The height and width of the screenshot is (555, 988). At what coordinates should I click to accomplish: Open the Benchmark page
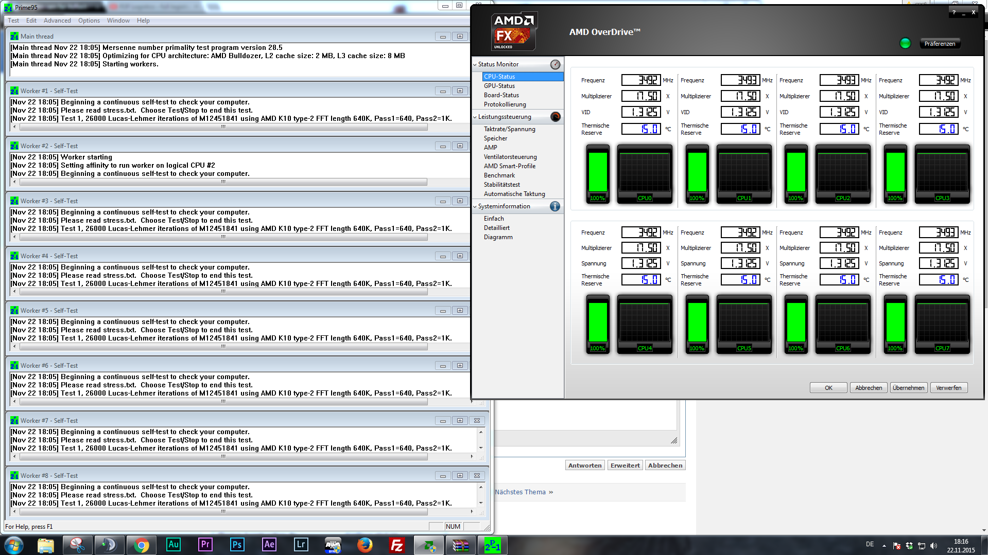point(499,175)
